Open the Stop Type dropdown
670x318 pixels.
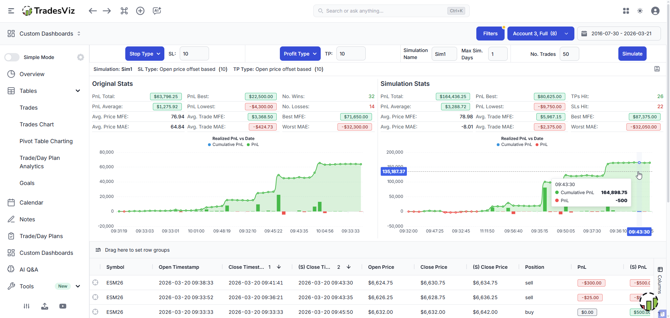[144, 54]
